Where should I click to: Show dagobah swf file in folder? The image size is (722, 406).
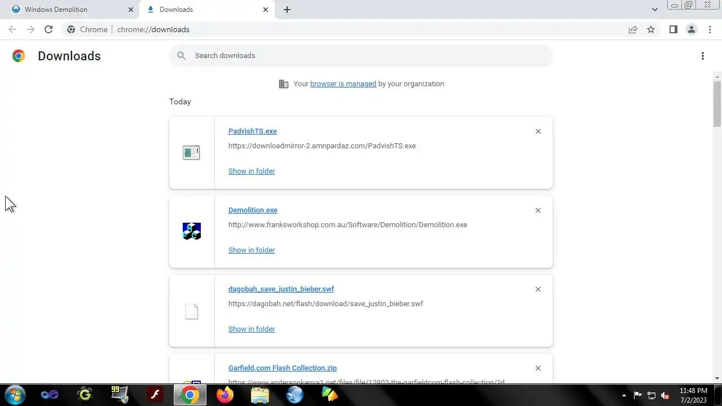point(252,329)
